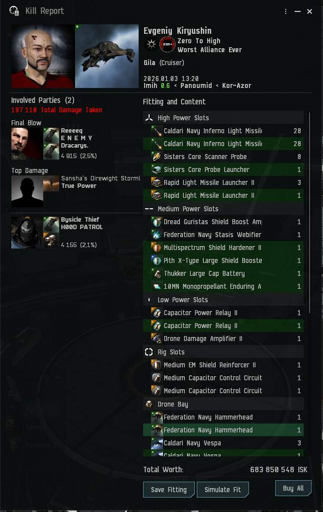The image size is (323, 512).
Task: Click the Medium EM Shield Reinforcer II icon
Action: [x=157, y=365]
